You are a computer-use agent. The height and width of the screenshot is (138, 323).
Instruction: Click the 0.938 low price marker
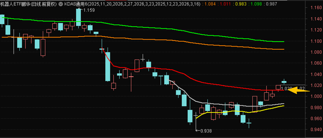pos(205,131)
